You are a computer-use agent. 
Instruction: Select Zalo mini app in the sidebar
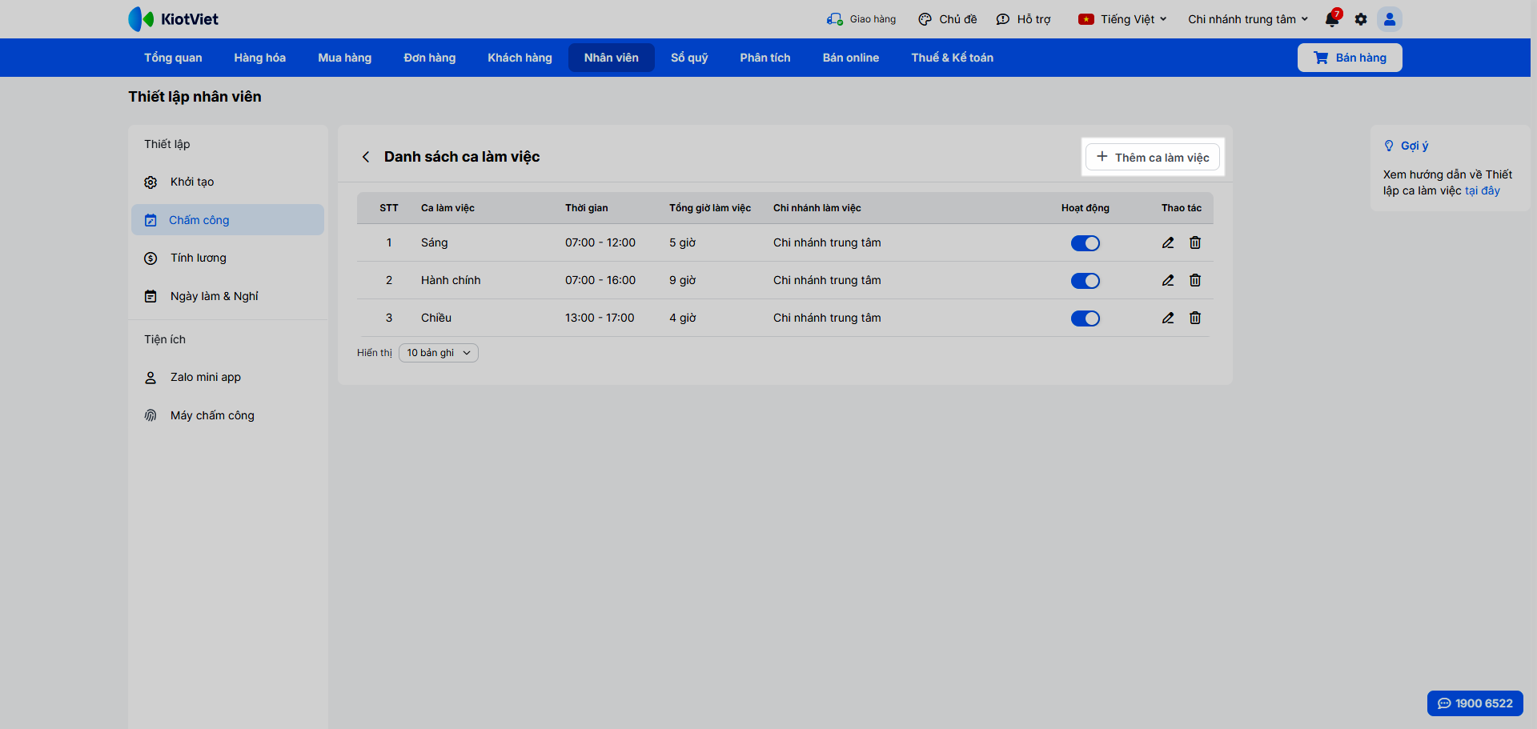click(x=227, y=378)
